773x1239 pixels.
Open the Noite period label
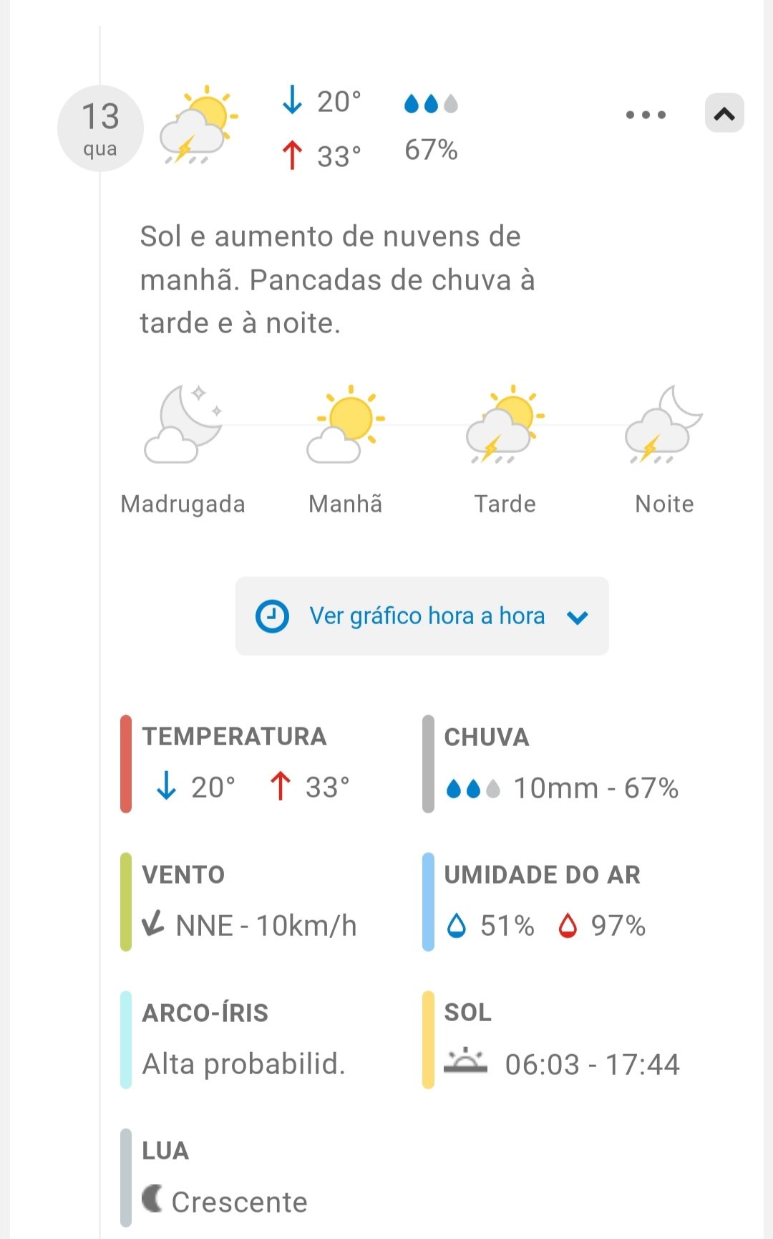pyautogui.click(x=664, y=504)
